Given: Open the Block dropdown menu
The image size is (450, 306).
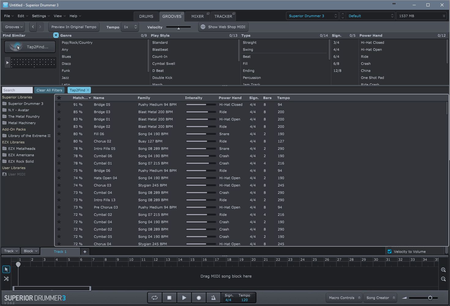Looking at the screenshot, I should [x=30, y=251].
